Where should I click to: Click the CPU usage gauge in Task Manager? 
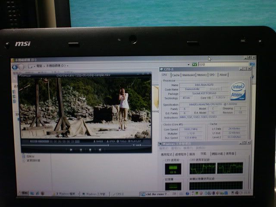tap(173, 169)
